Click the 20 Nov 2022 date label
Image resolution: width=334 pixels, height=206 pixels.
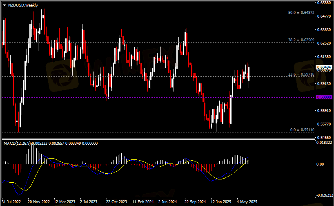click(38, 202)
